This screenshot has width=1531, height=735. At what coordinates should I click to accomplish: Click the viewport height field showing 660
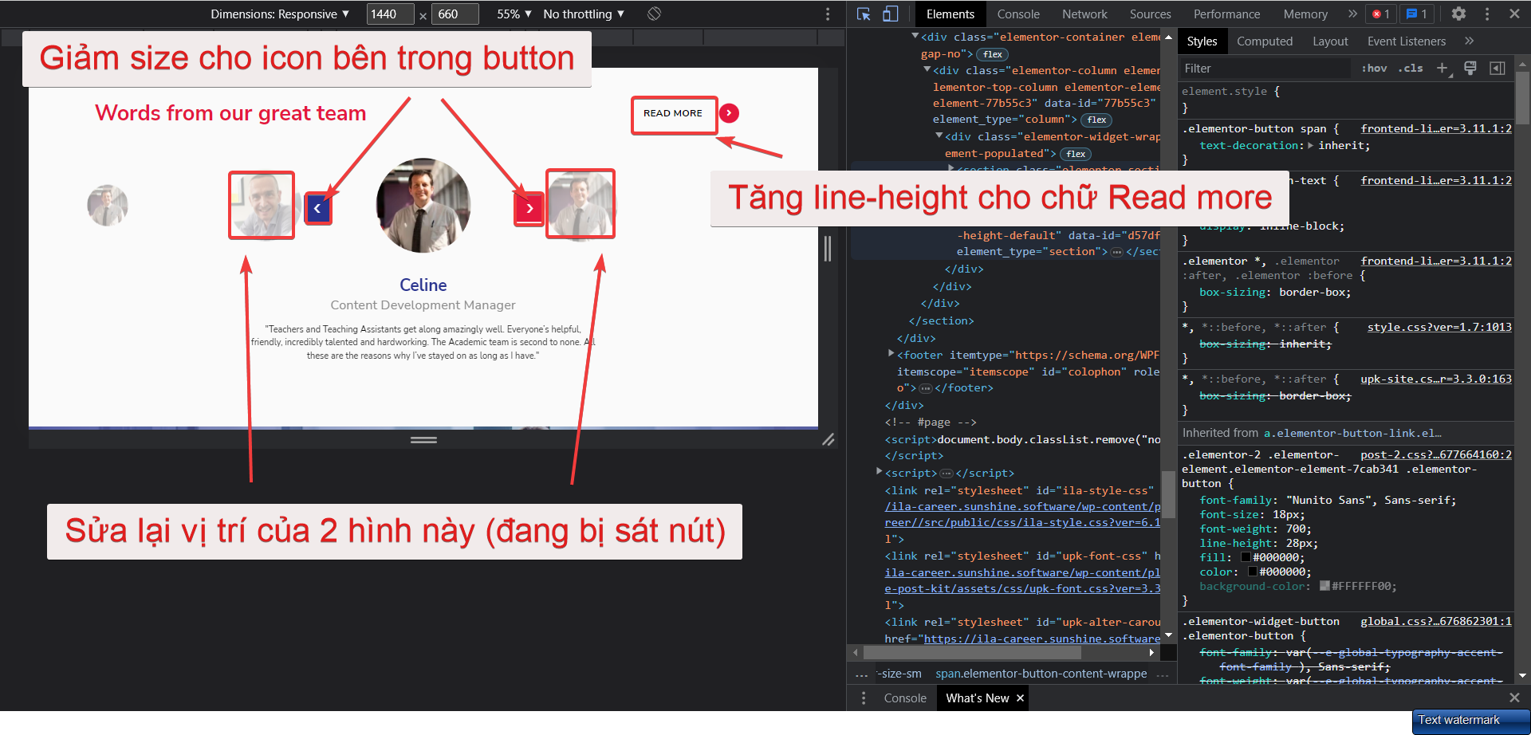click(x=455, y=14)
